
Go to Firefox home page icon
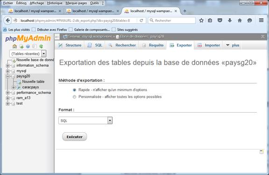tap(240, 20)
